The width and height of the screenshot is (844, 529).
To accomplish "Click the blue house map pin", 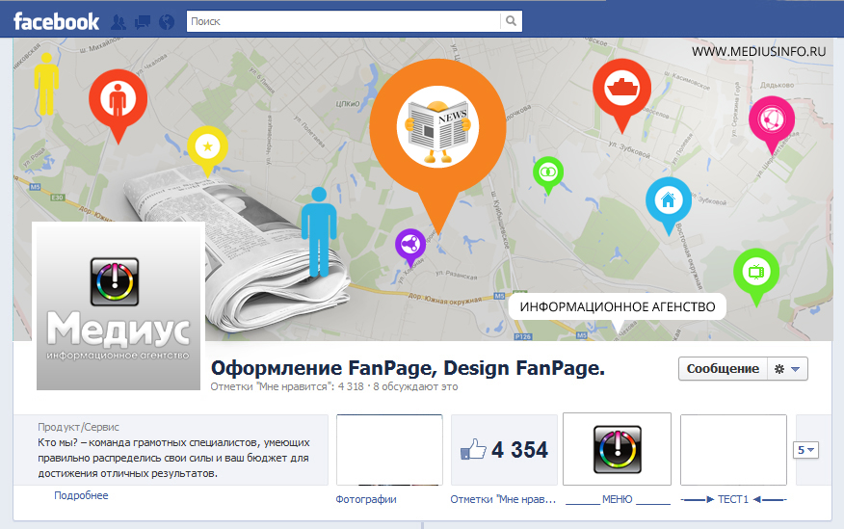I will tap(669, 205).
